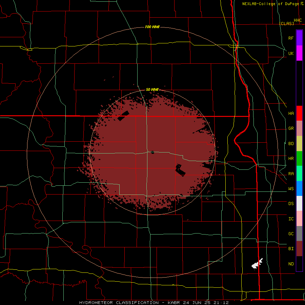
Task: Pick the RA mint-green legend swatch
Action: [x=299, y=174]
